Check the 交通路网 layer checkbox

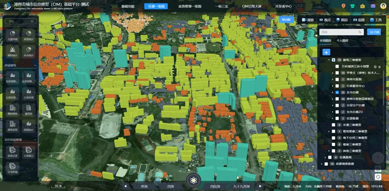click(x=329, y=157)
